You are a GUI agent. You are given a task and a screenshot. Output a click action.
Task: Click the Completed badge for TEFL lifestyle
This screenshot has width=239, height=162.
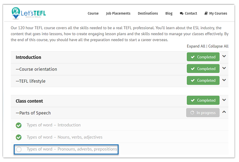pos(203,80)
